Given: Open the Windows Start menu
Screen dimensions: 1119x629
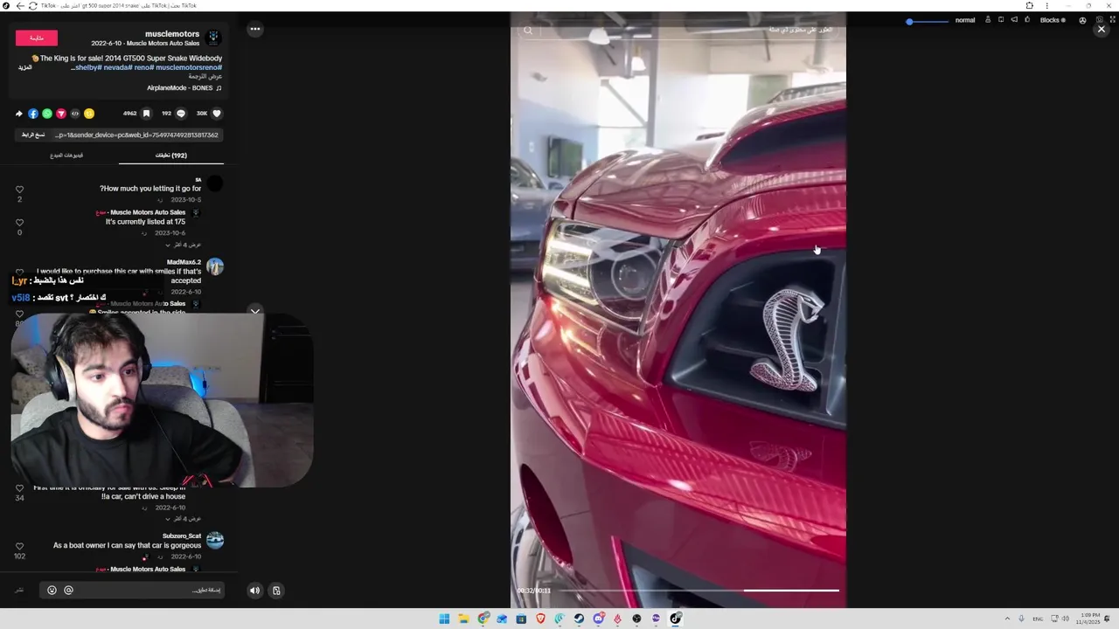Looking at the screenshot, I should click(x=444, y=619).
